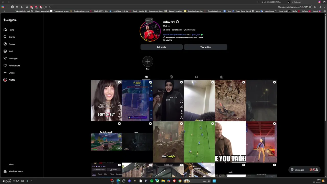Open the 1,162 following list
Viewport: 327px width, 184px height.
(189, 30)
